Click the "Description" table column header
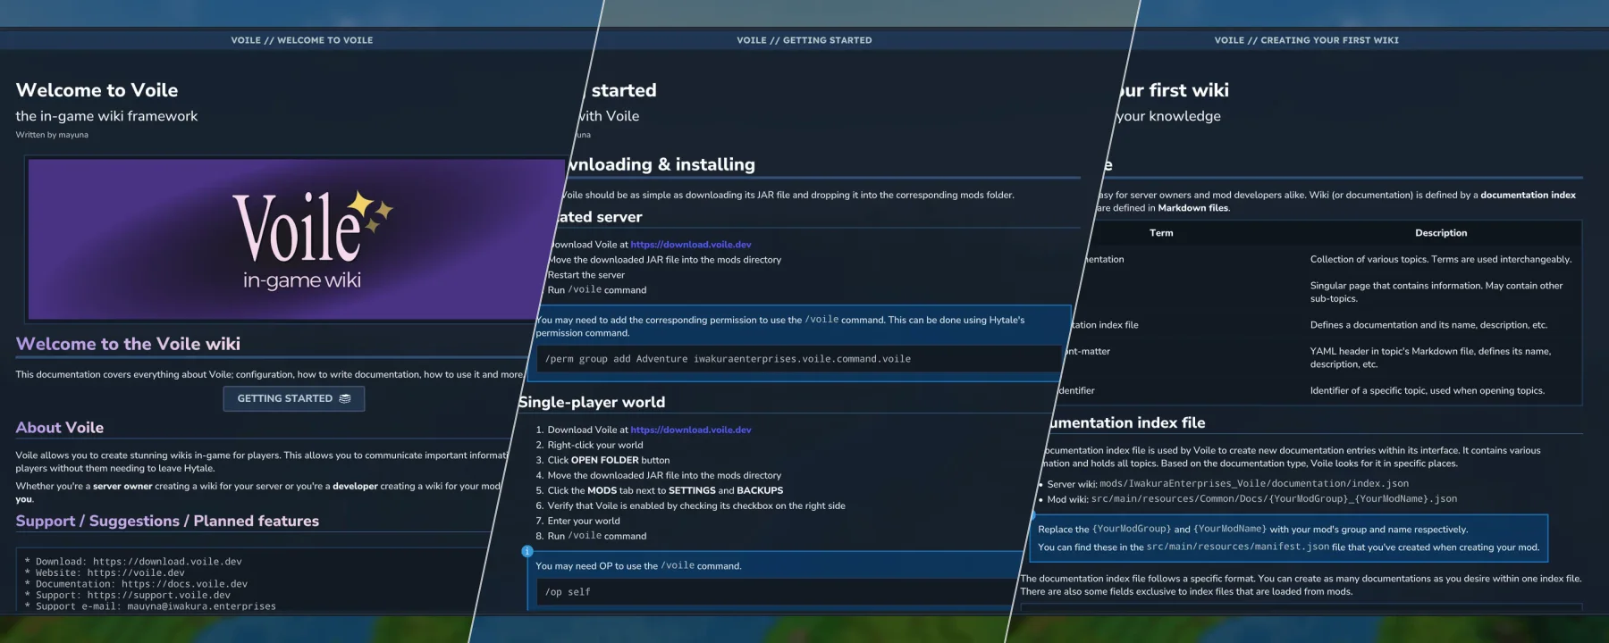 tap(1441, 233)
